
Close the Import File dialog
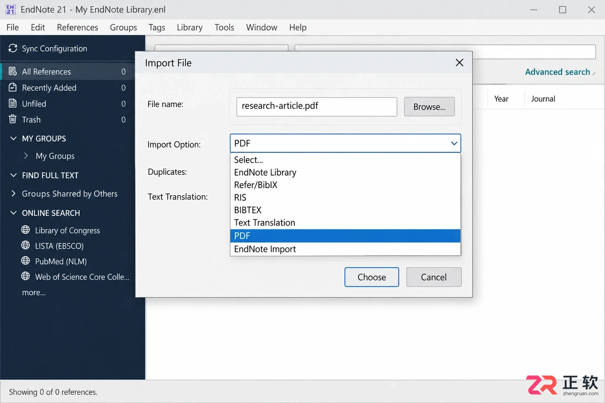click(x=459, y=63)
